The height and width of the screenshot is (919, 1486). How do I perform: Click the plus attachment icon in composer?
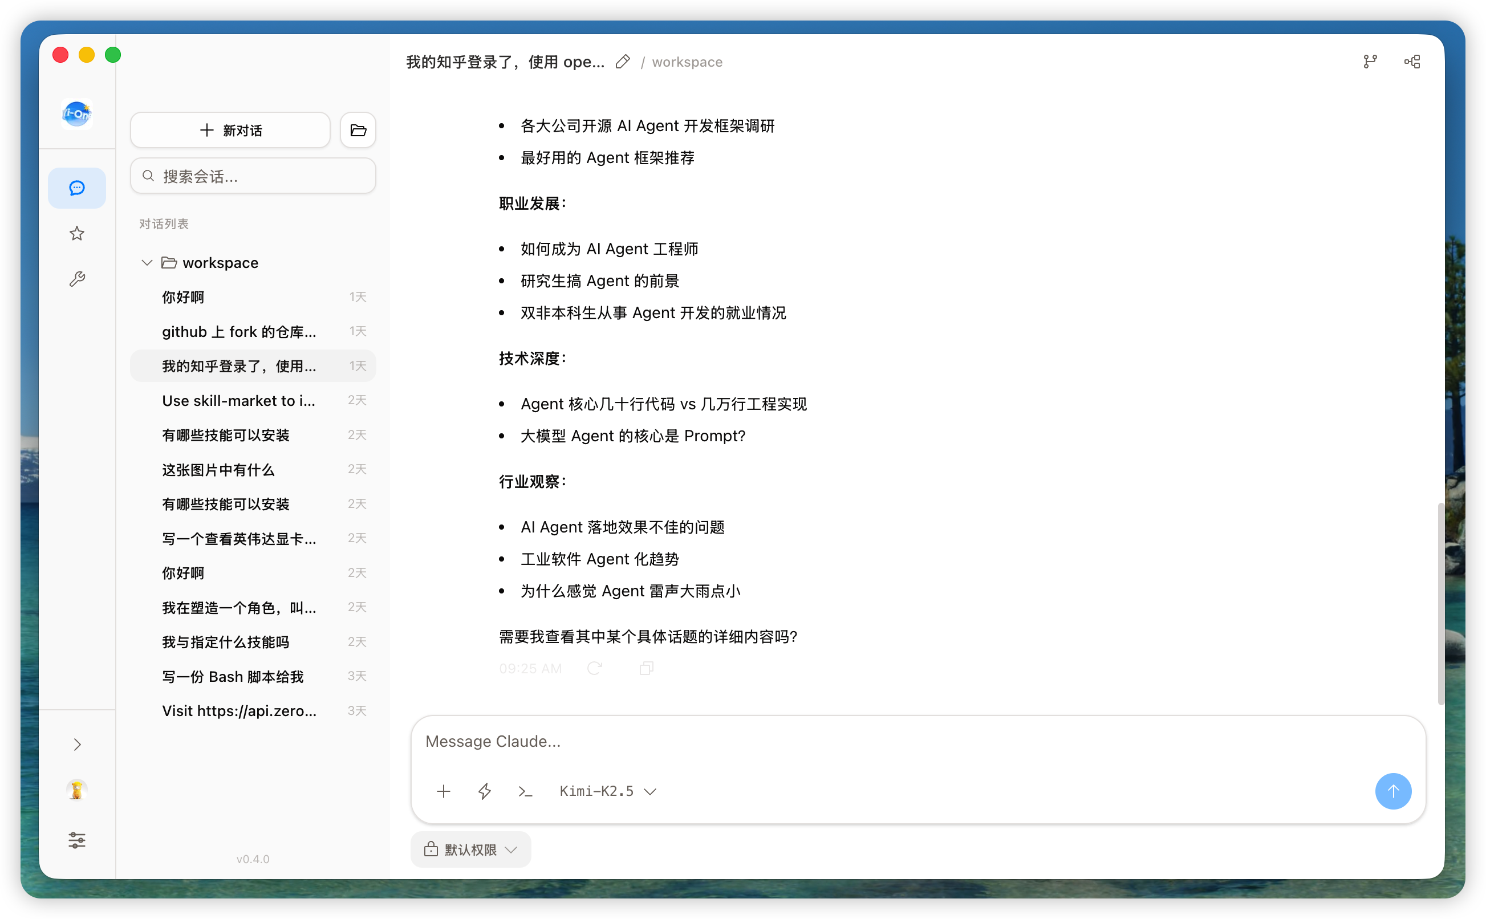tap(444, 791)
